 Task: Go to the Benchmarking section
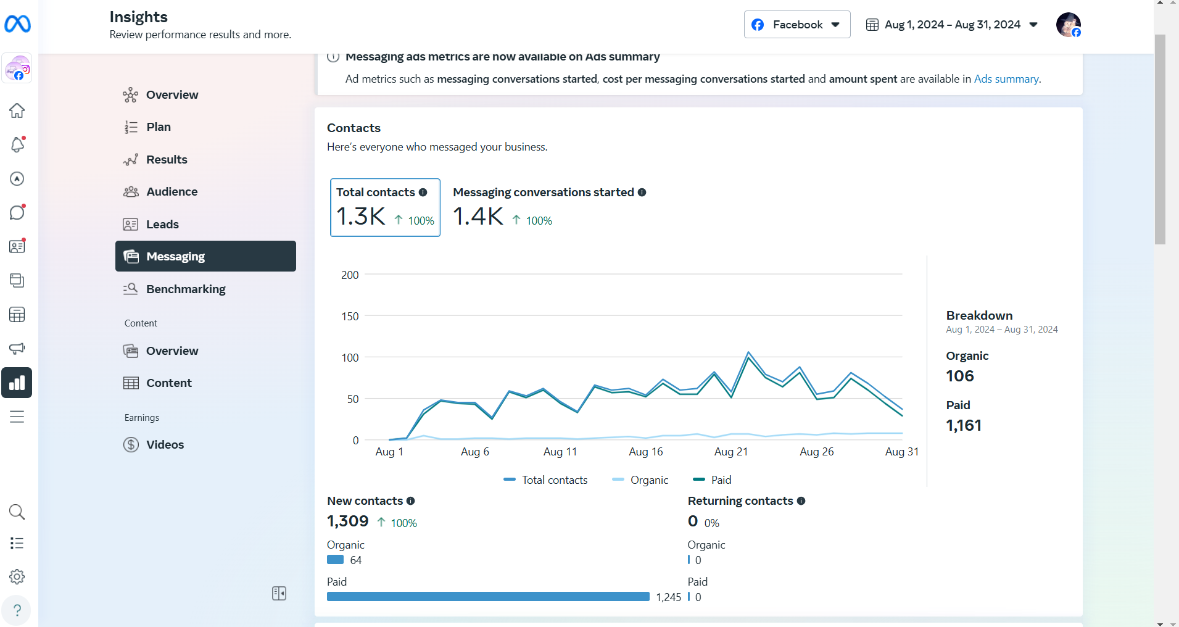pos(186,289)
